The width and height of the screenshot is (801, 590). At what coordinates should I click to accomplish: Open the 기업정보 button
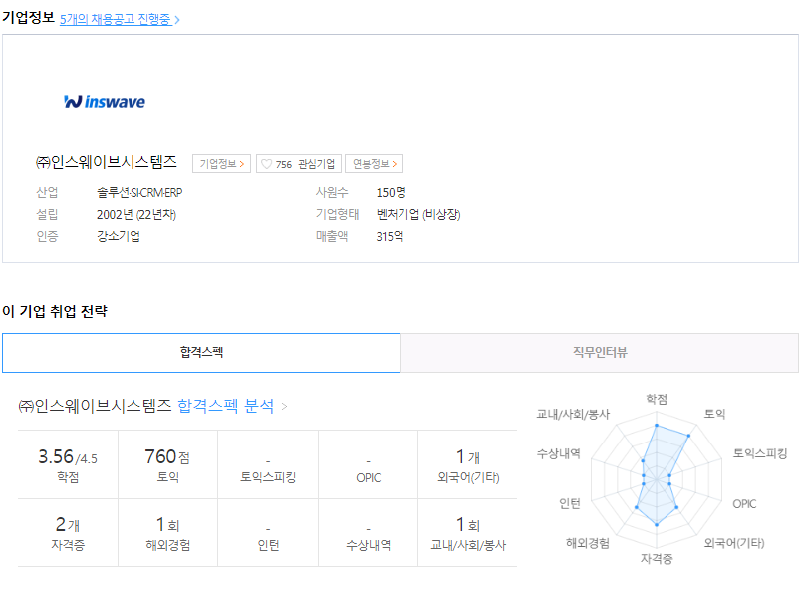pyautogui.click(x=222, y=164)
